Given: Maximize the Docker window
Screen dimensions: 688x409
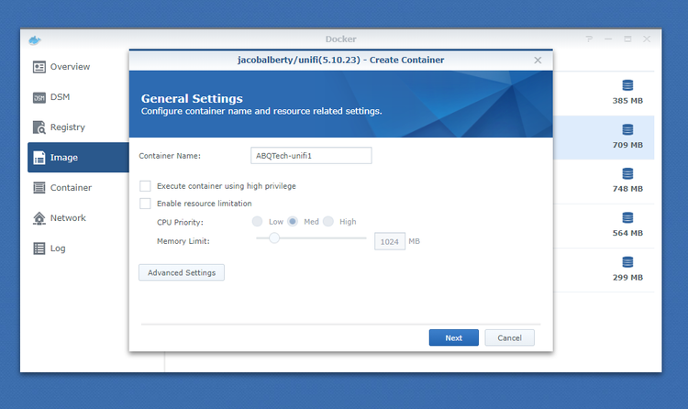Looking at the screenshot, I should [x=627, y=39].
